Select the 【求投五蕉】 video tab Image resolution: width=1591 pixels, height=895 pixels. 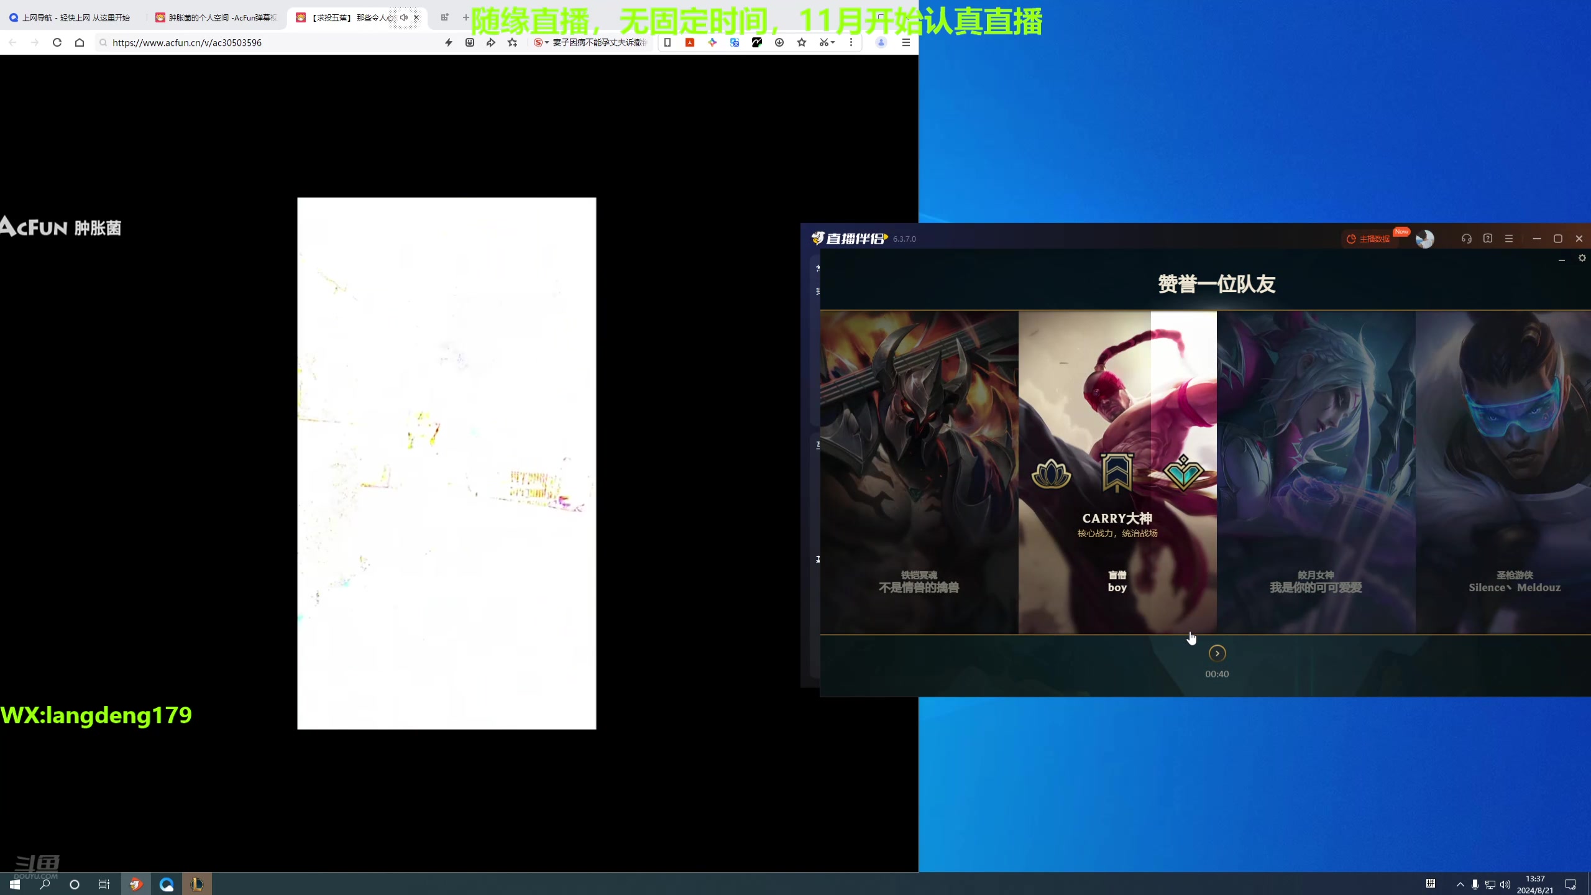tap(346, 17)
